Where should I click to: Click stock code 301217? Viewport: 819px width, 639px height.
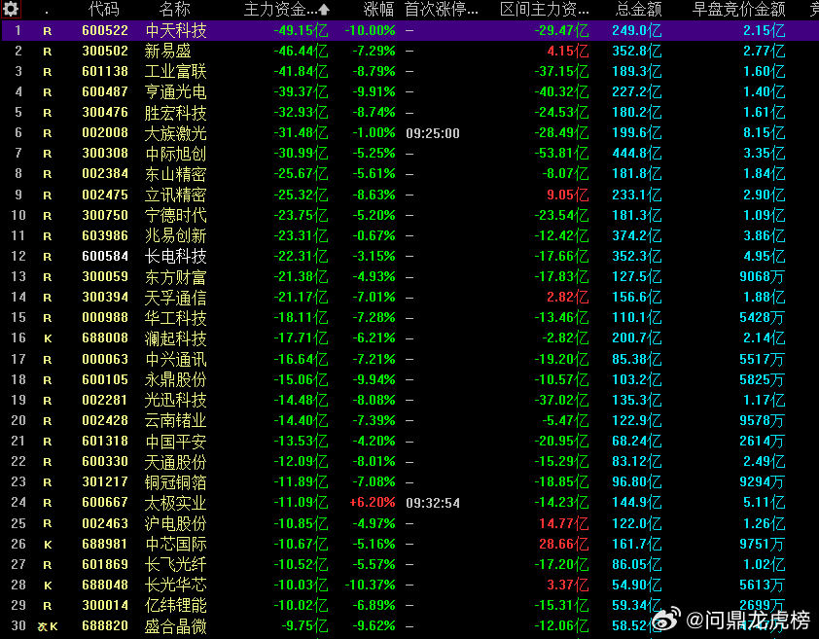[x=105, y=481]
